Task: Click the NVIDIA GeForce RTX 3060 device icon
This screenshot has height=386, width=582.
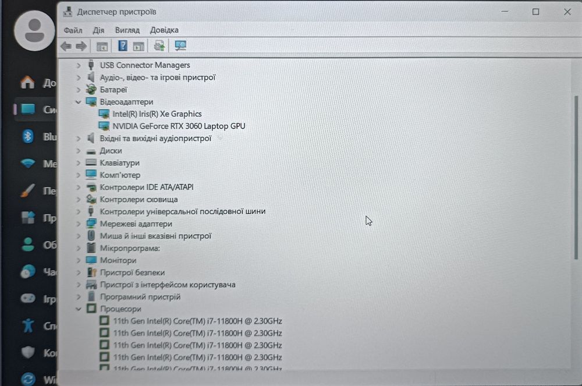Action: point(104,126)
